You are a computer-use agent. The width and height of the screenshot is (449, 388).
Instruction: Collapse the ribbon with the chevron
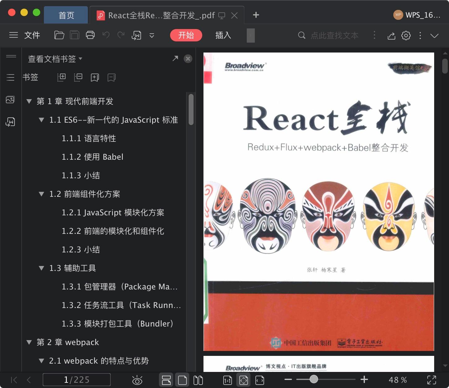pos(434,36)
